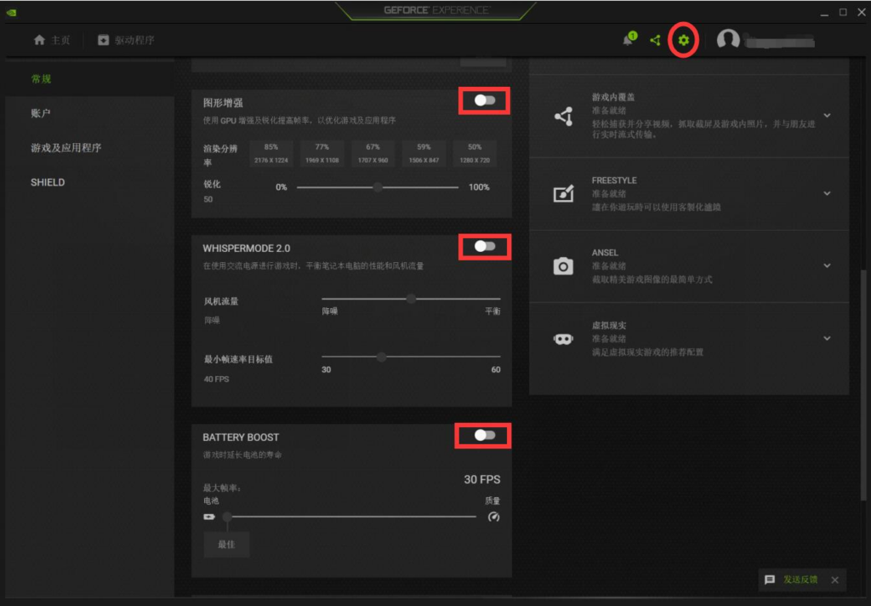This screenshot has width=871, height=606.
Task: Expand the 虚拟现实 section
Action: coord(827,338)
